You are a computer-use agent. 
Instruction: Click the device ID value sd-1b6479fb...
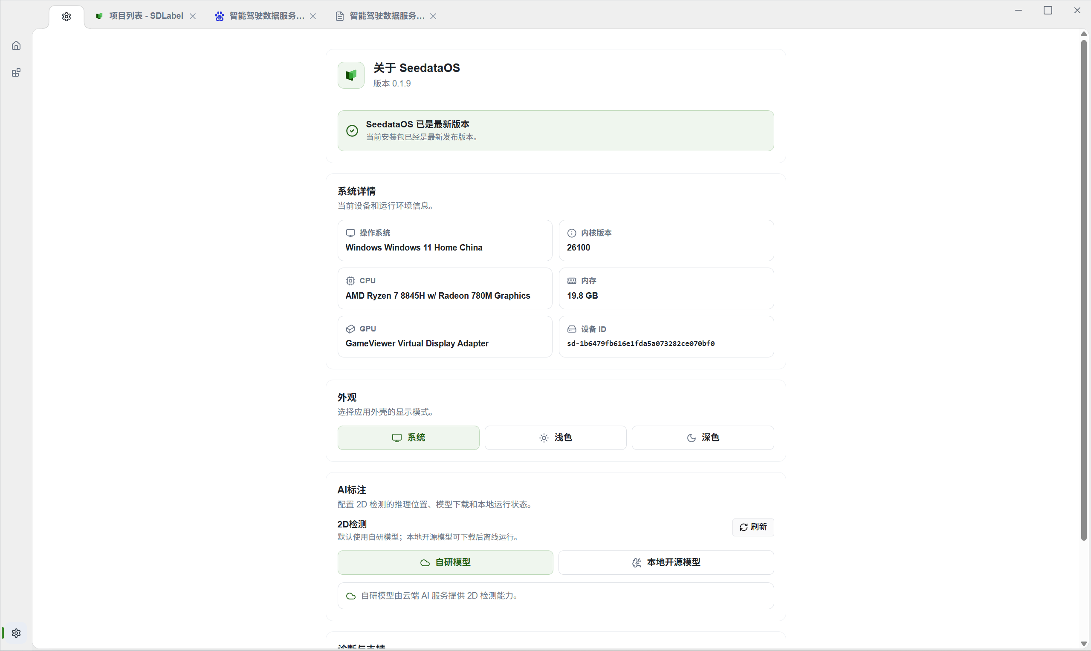coord(641,343)
